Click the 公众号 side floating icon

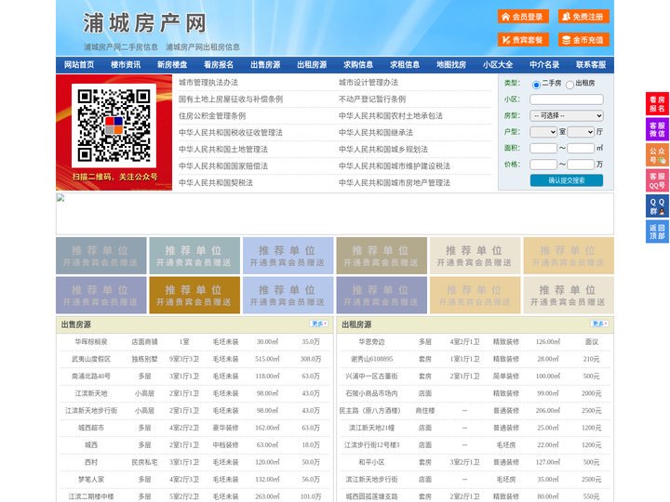[x=657, y=155]
